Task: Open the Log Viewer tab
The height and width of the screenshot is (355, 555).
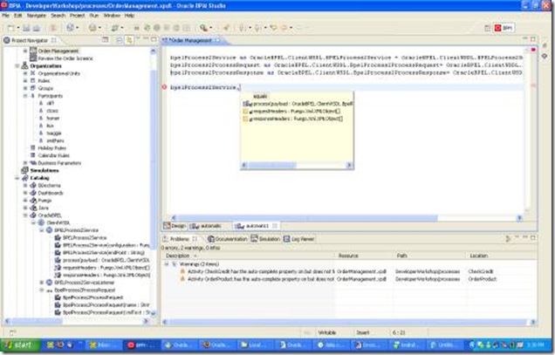Action: (299, 239)
